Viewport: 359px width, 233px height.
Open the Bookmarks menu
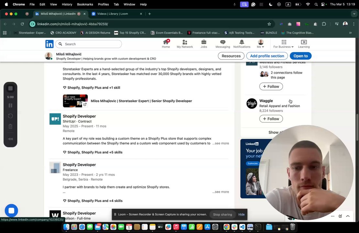(85, 4)
